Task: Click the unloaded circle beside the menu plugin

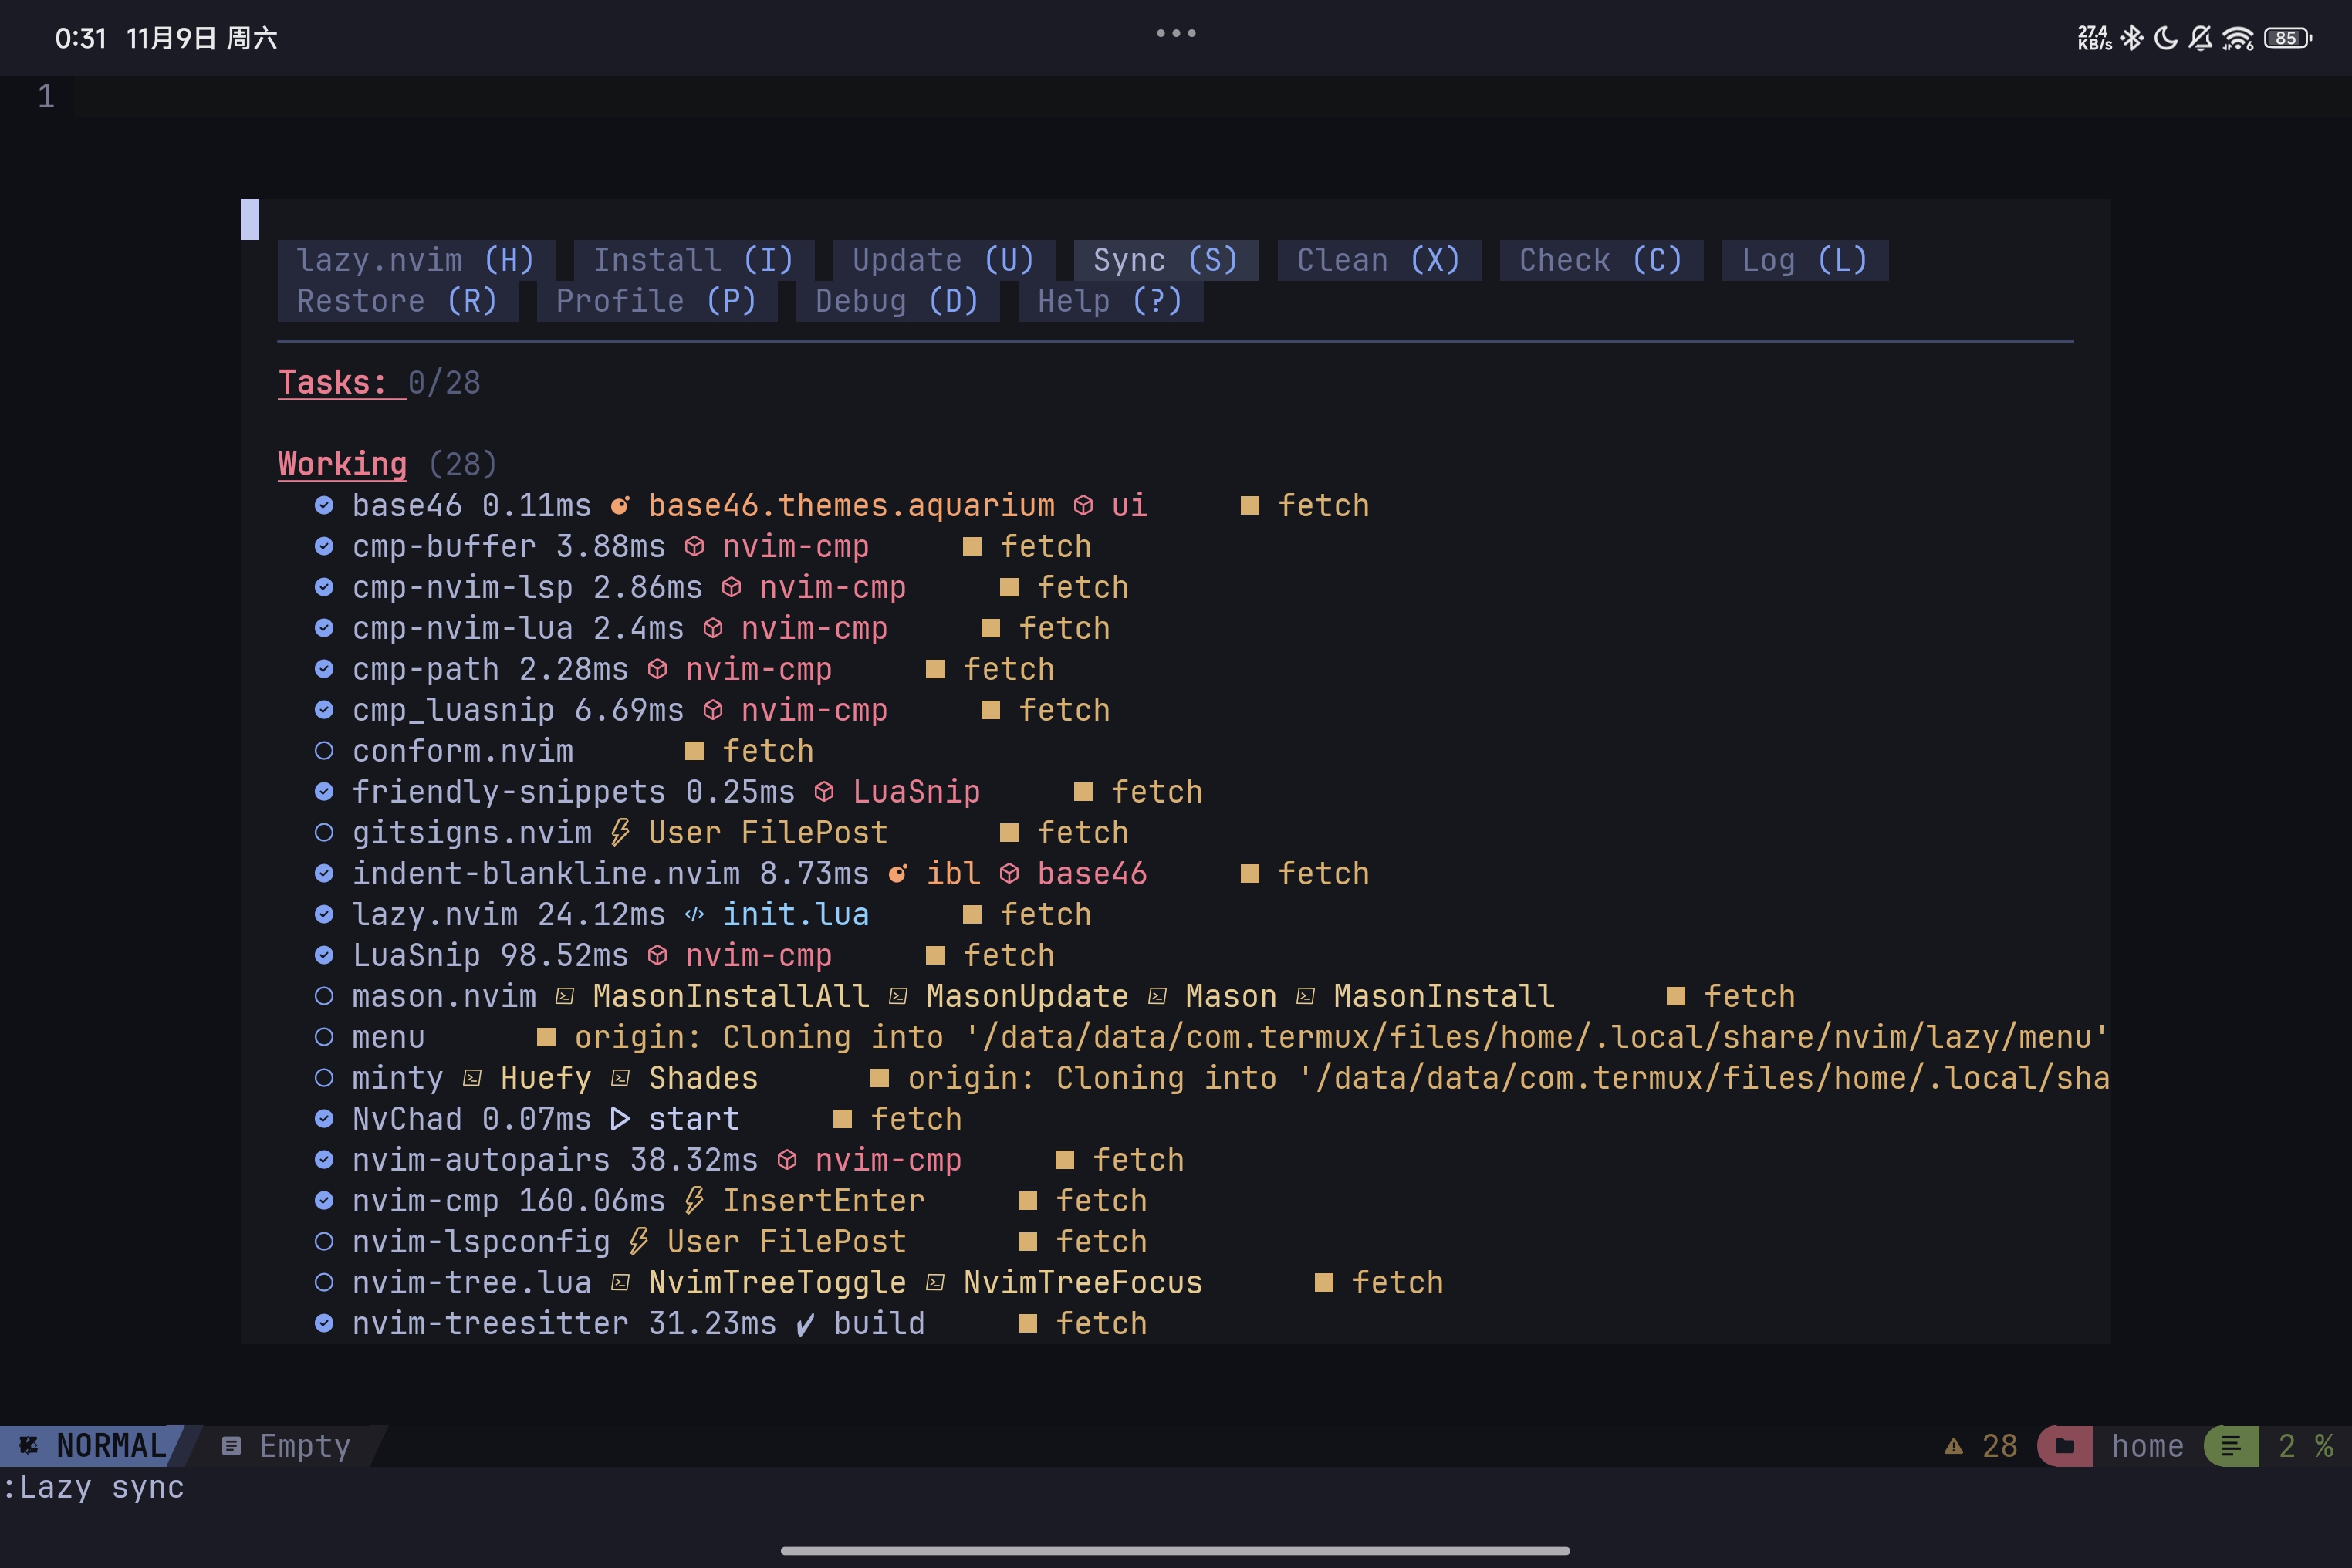Action: [x=324, y=1037]
